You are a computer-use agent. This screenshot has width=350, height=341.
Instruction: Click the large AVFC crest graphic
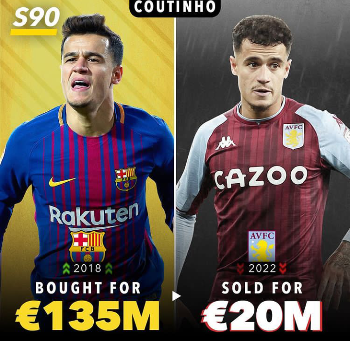[262, 246]
